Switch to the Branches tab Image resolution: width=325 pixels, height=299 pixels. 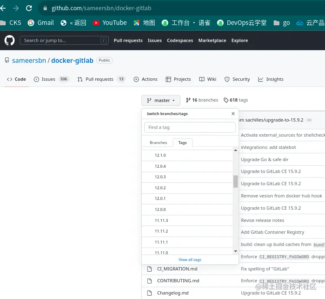click(x=158, y=143)
